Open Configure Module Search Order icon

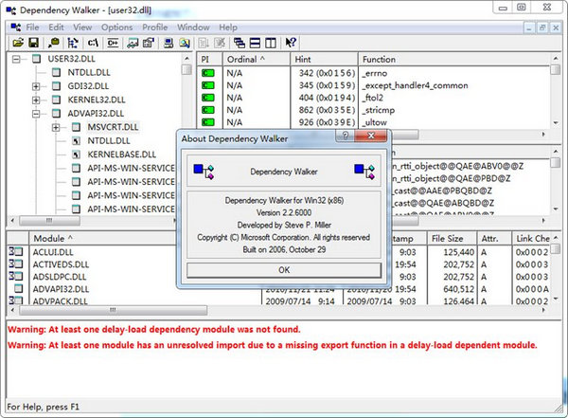pos(185,43)
